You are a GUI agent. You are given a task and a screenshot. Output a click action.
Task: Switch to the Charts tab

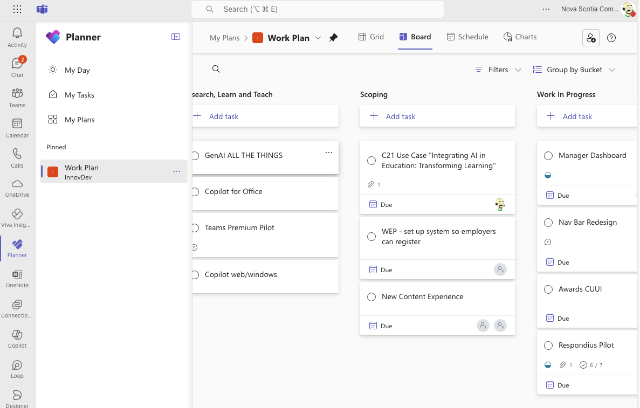point(520,37)
